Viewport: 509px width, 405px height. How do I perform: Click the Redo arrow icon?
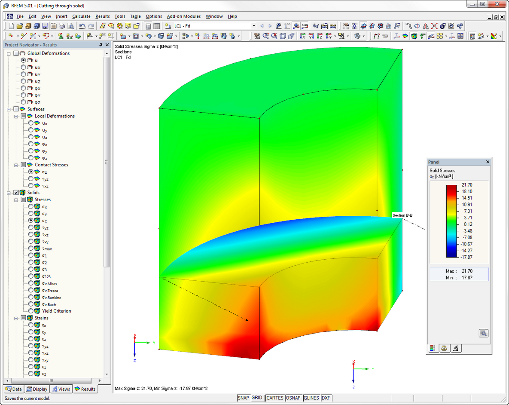91,26
